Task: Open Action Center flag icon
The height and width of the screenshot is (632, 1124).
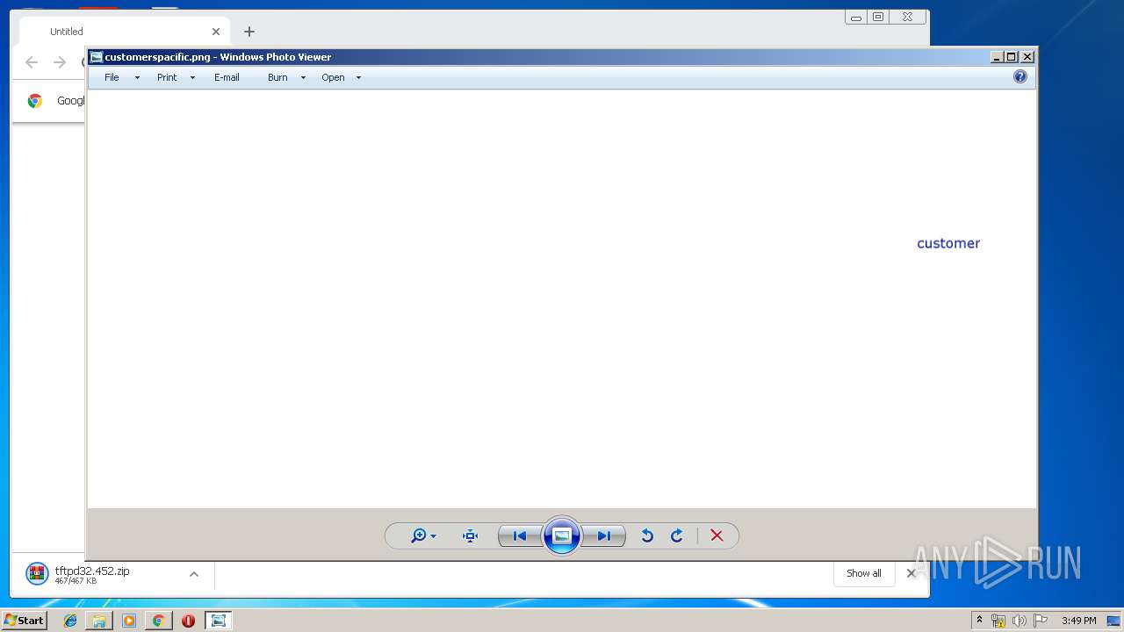Action: coord(1041,621)
